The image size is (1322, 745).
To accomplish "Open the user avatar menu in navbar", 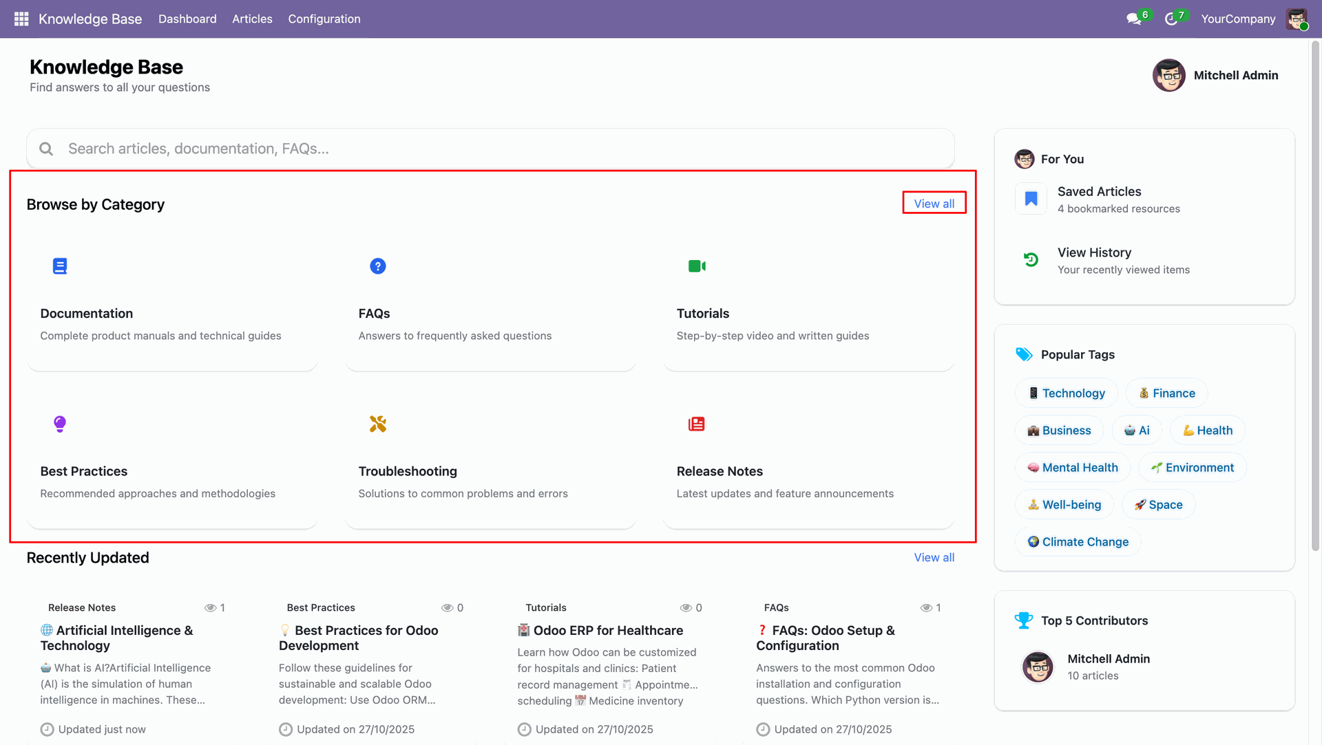I will click(x=1297, y=19).
